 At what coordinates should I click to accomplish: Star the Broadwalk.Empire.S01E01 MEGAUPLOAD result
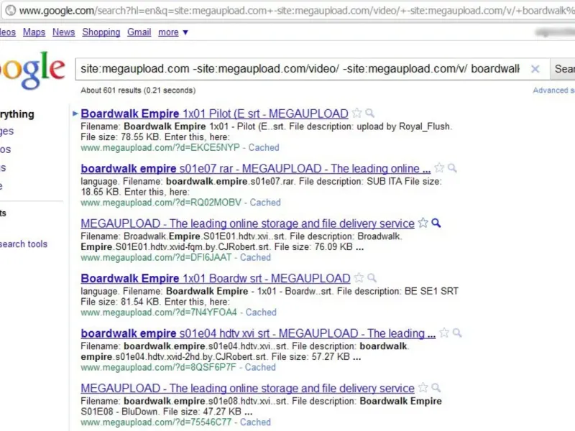[x=423, y=223]
